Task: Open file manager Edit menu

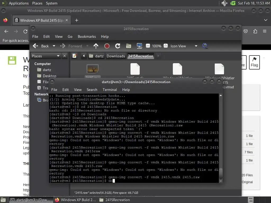Action: tap(47, 36)
